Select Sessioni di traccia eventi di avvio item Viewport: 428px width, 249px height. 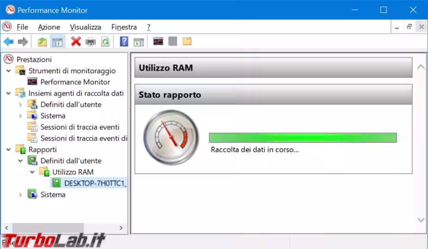click(x=84, y=138)
